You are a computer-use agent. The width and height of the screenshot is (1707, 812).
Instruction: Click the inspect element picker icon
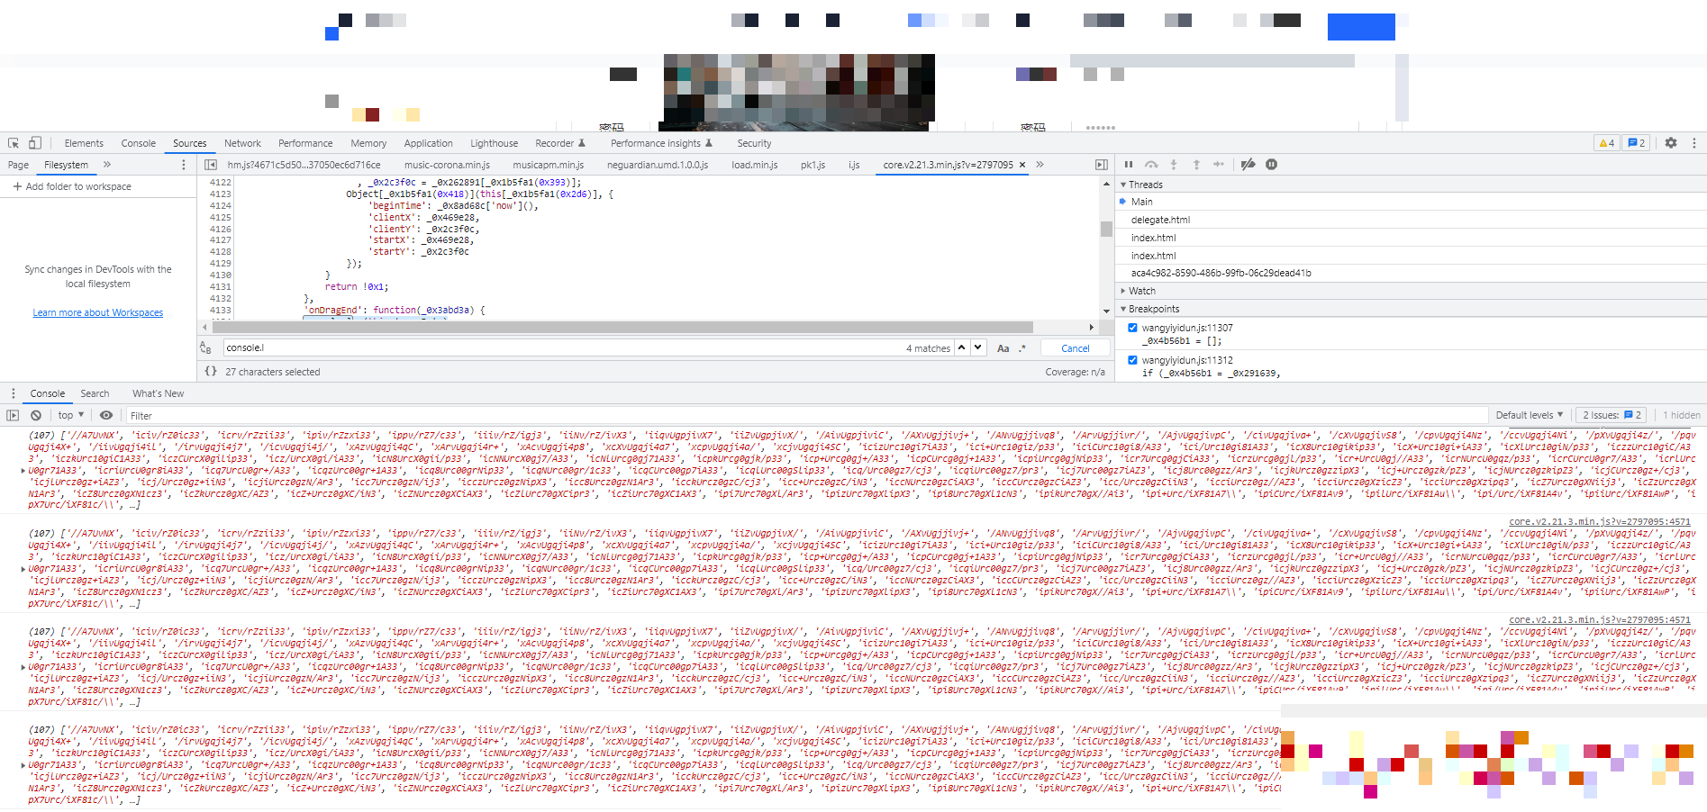click(x=14, y=143)
